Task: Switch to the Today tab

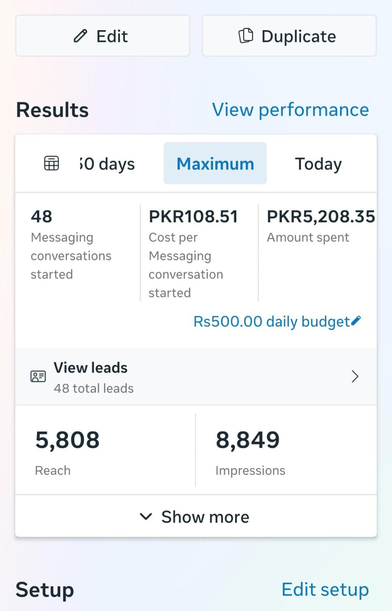Action: point(318,163)
